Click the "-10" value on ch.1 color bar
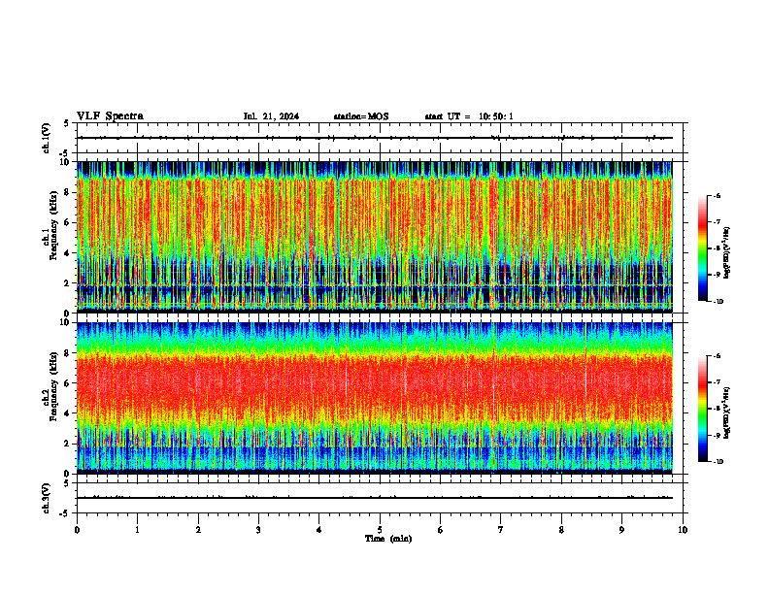The height and width of the screenshot is (594, 769). pos(719,302)
